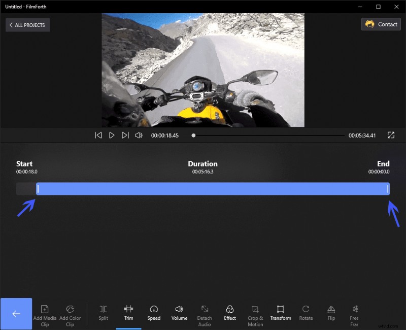Play the motorcycle video
This screenshot has height=330, width=406.
[x=112, y=135]
